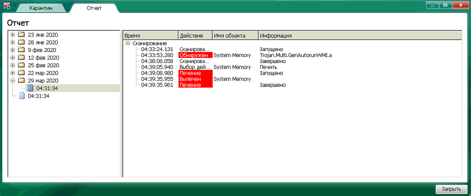The image size is (471, 196).
Task: Select row with time 04:38:06.058
Action: [x=157, y=61]
